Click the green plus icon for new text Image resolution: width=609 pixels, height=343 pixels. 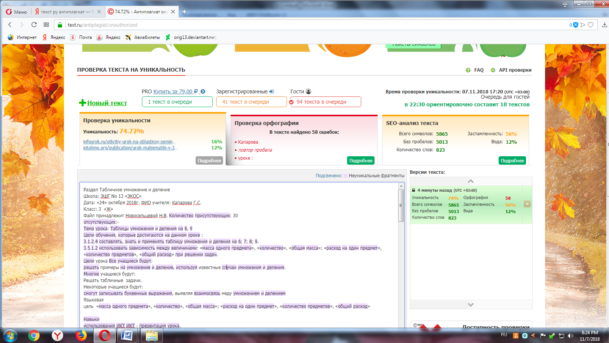pos(82,103)
